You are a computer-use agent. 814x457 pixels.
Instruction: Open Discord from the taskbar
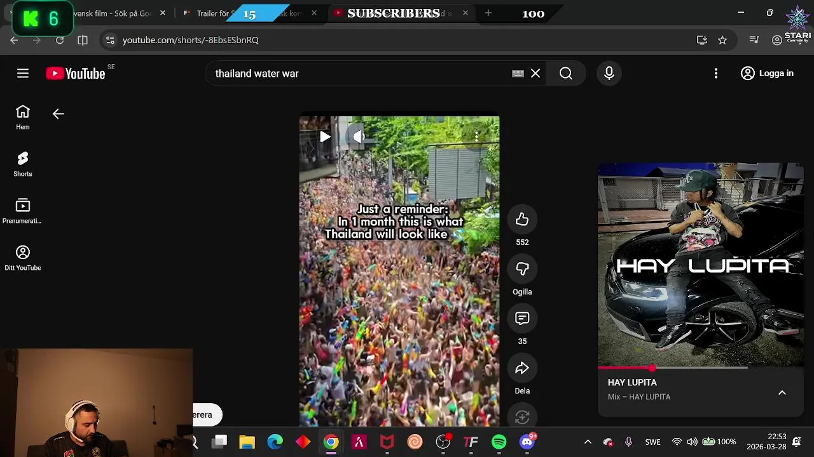click(x=527, y=442)
